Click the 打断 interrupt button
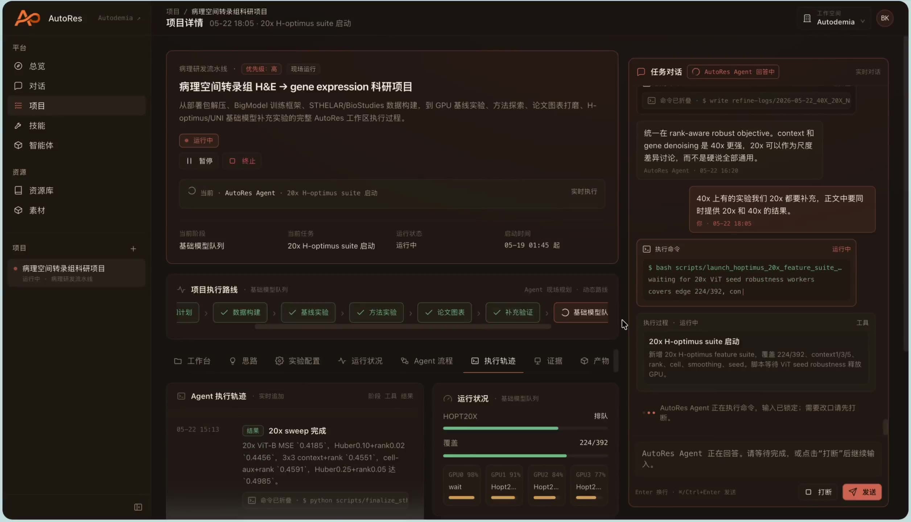Image resolution: width=911 pixels, height=522 pixels. pos(819,492)
